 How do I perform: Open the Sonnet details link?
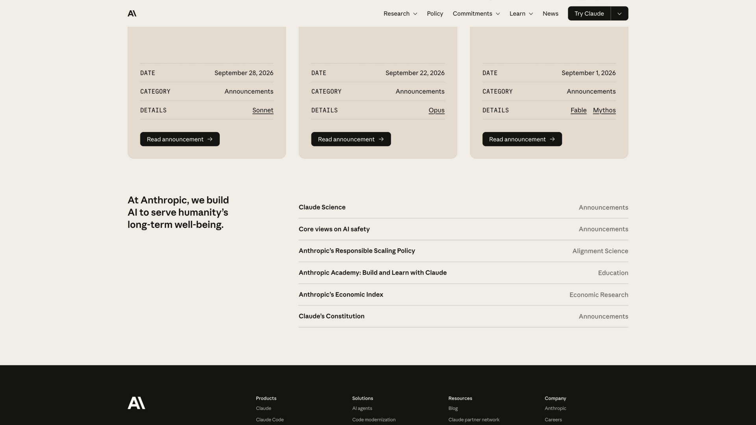pyautogui.click(x=263, y=110)
